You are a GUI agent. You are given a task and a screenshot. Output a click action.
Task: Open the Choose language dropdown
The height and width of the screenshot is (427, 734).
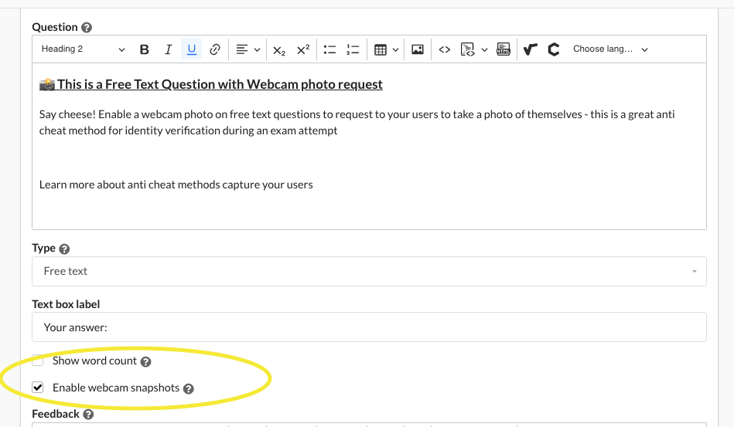coord(609,49)
